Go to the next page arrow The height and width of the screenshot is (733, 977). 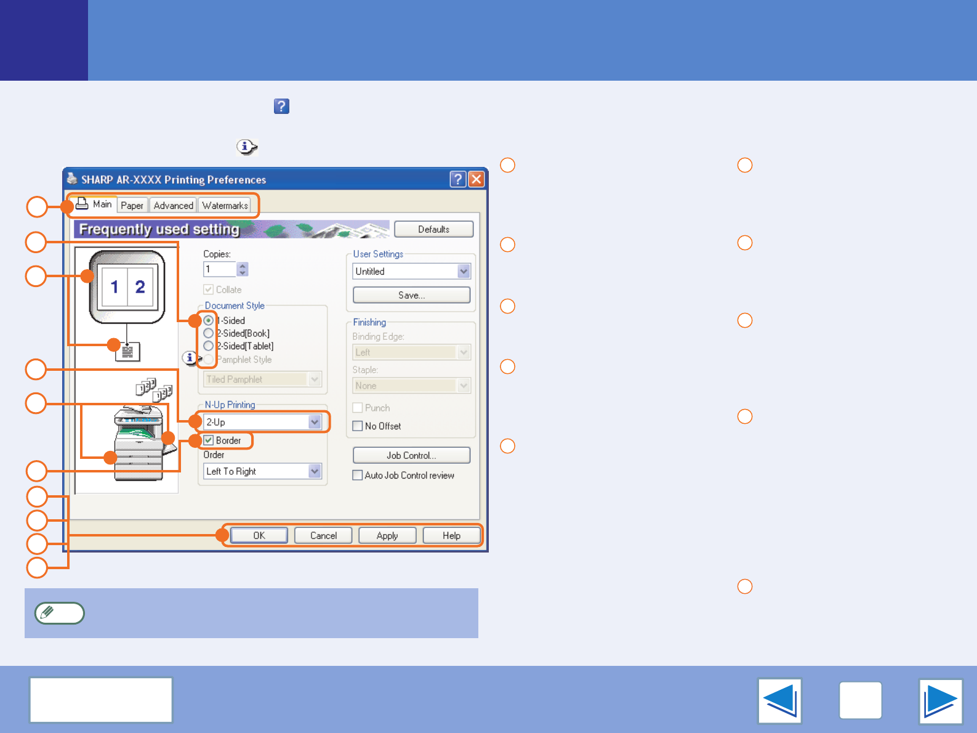pyautogui.click(x=941, y=701)
